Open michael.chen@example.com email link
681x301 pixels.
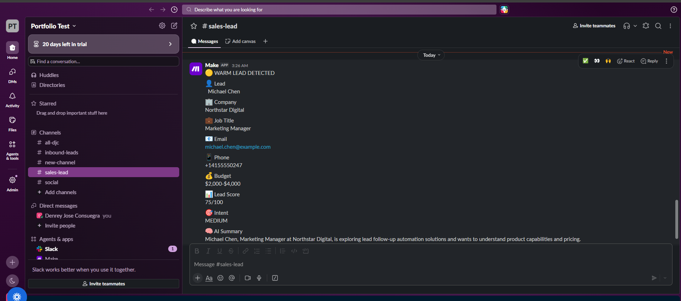(238, 147)
